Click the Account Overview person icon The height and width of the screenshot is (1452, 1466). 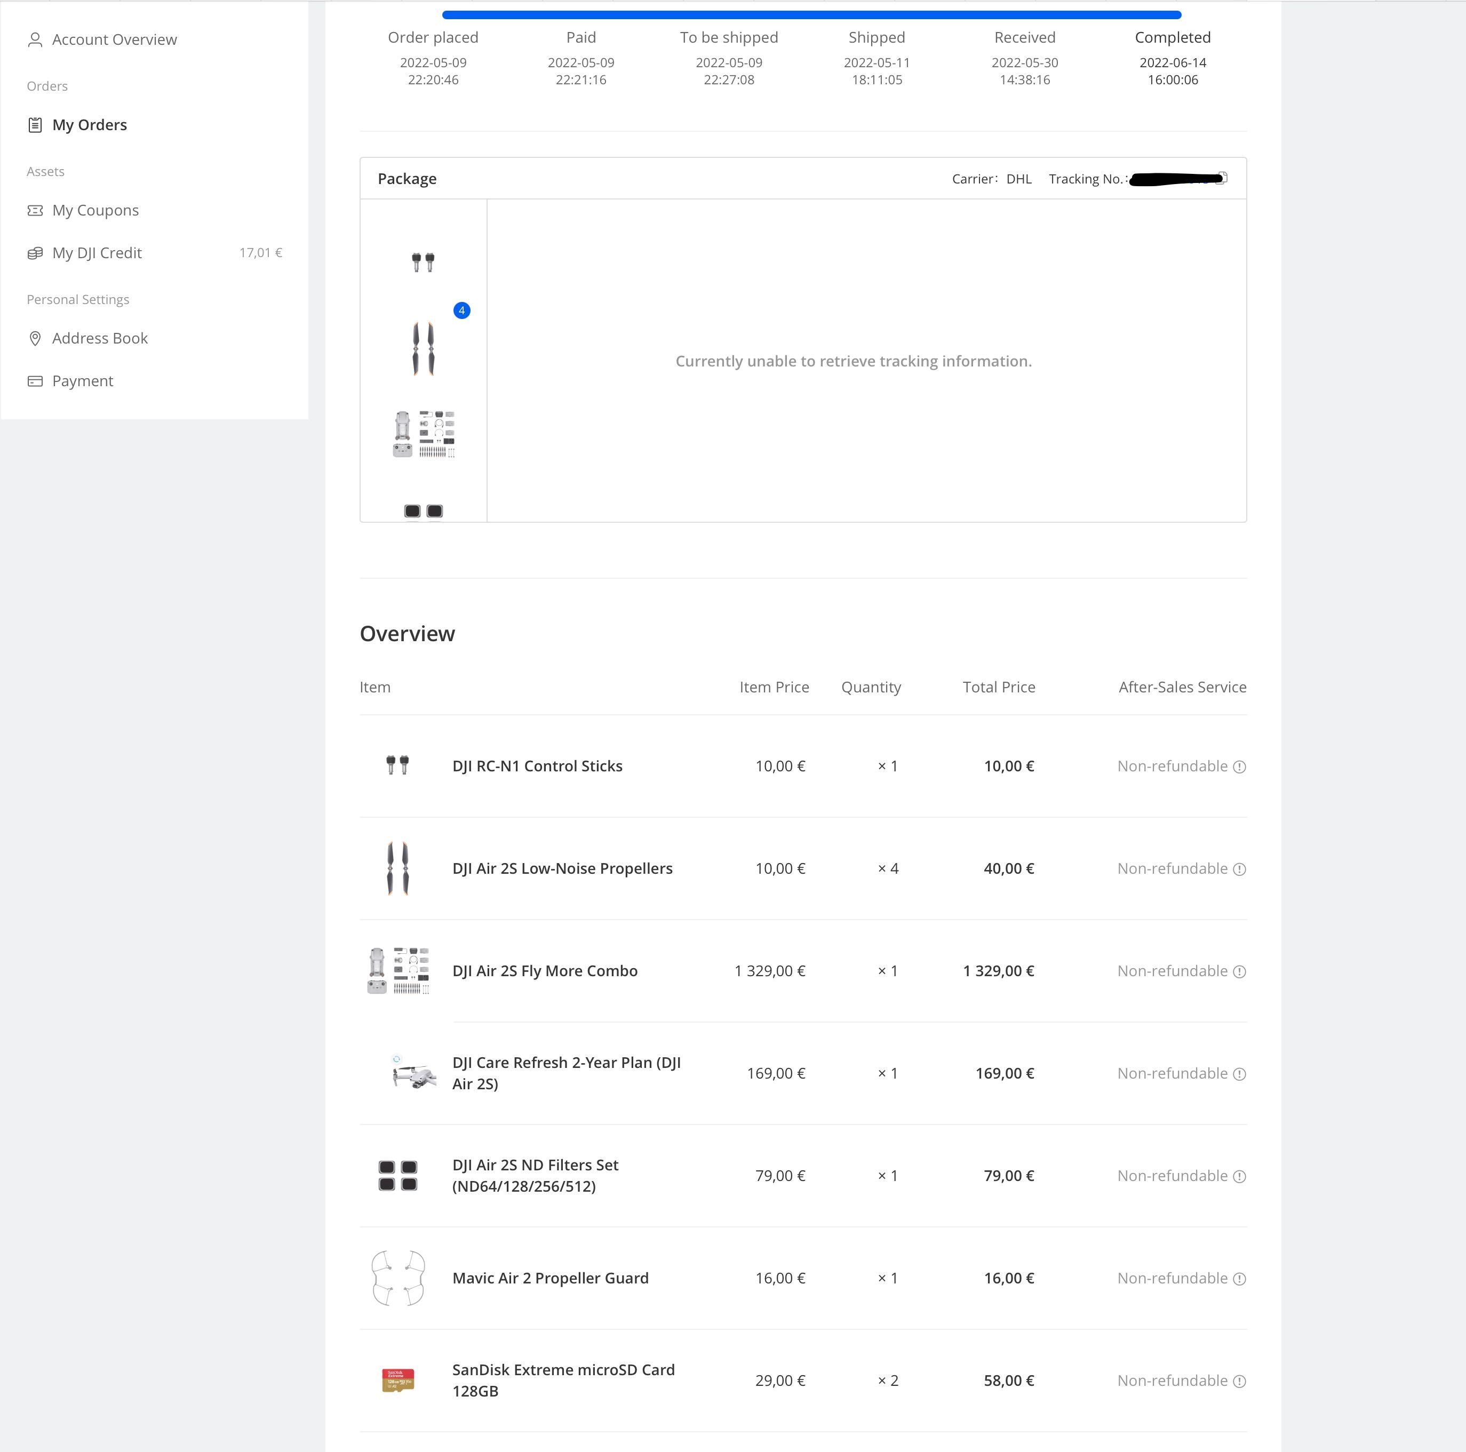coord(35,39)
